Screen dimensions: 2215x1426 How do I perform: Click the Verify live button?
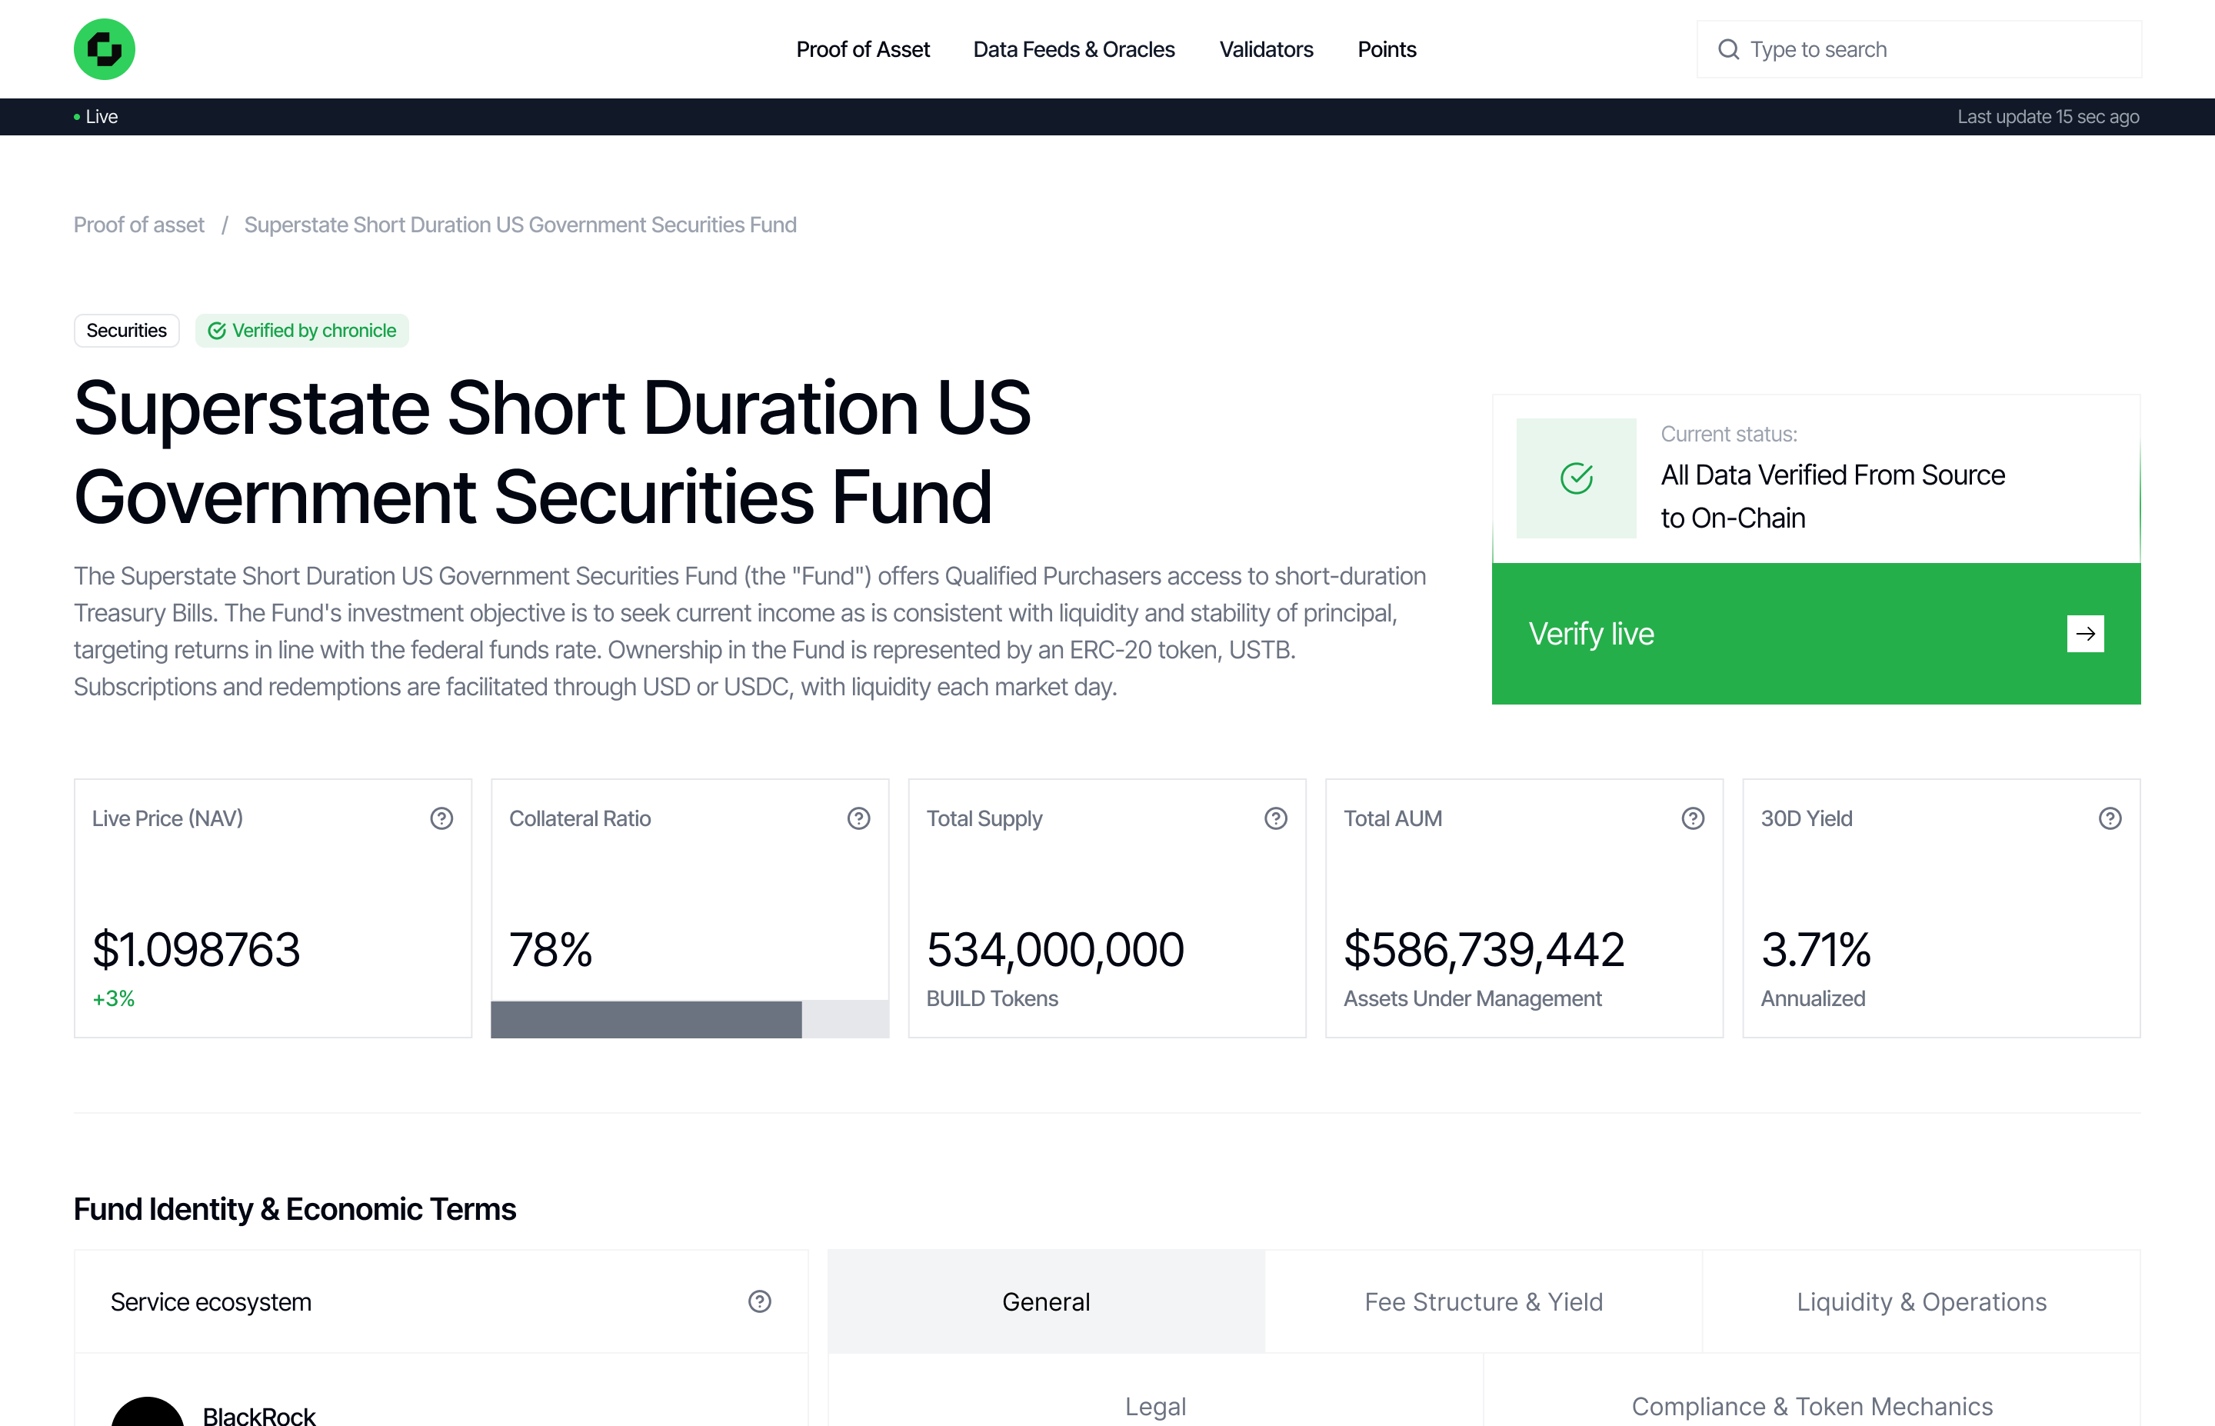point(1814,633)
